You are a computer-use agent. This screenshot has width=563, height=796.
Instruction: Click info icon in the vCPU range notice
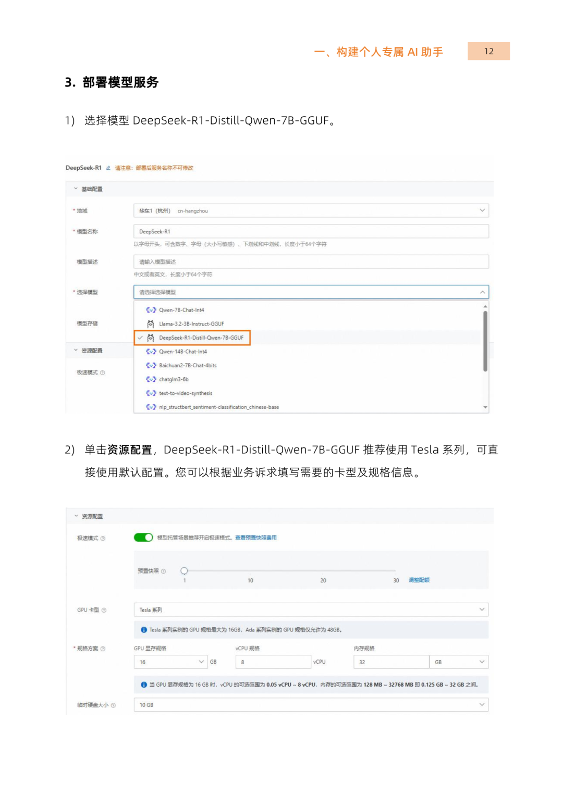pyautogui.click(x=144, y=685)
